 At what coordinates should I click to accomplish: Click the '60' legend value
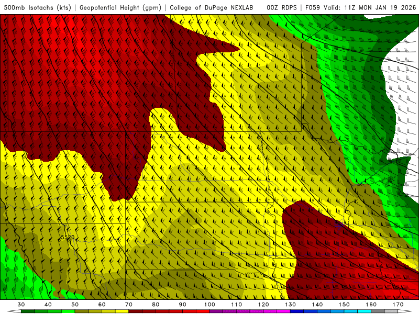(x=102, y=305)
